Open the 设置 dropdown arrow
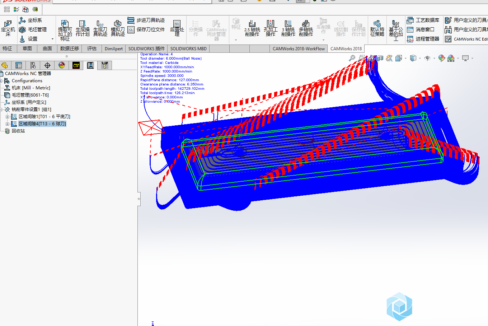The height and width of the screenshot is (326, 488). pos(52,39)
